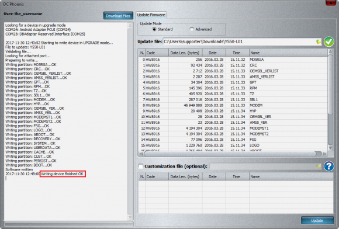Select the TZ partition row
This screenshot has width=339, height=229.
click(x=233, y=94)
